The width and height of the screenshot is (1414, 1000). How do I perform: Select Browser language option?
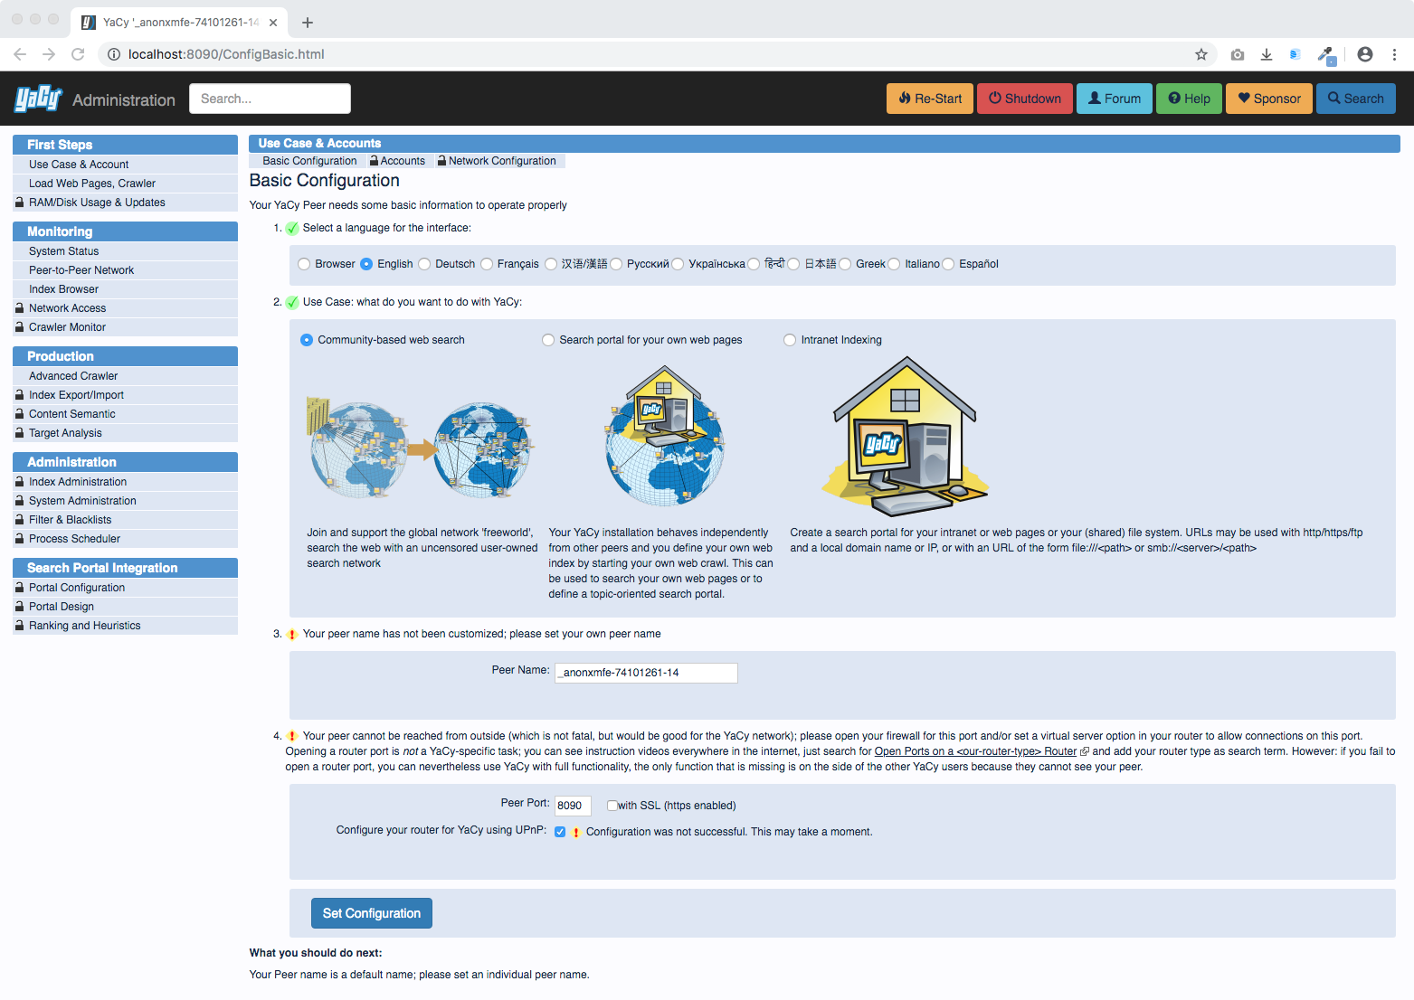304,264
